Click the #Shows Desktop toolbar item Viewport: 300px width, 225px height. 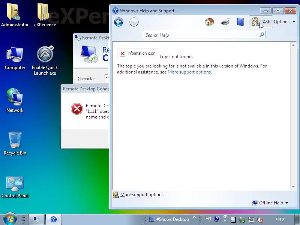pyautogui.click(x=169, y=219)
